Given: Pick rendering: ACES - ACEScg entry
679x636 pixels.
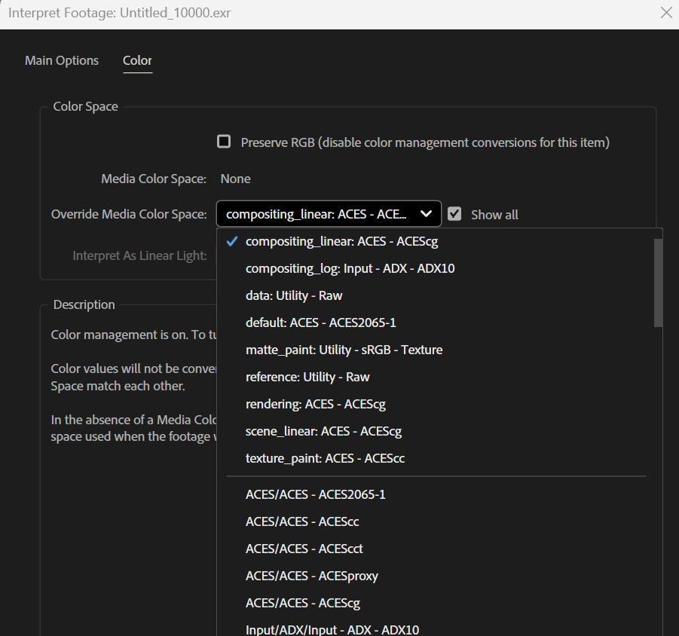Looking at the screenshot, I should pyautogui.click(x=315, y=404).
